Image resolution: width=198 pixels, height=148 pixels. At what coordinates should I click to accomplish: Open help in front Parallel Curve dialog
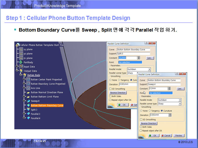click(x=177, y=75)
